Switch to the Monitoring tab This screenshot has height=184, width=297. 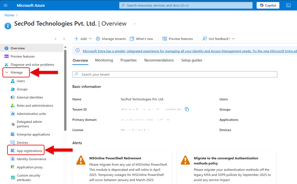click(x=104, y=60)
